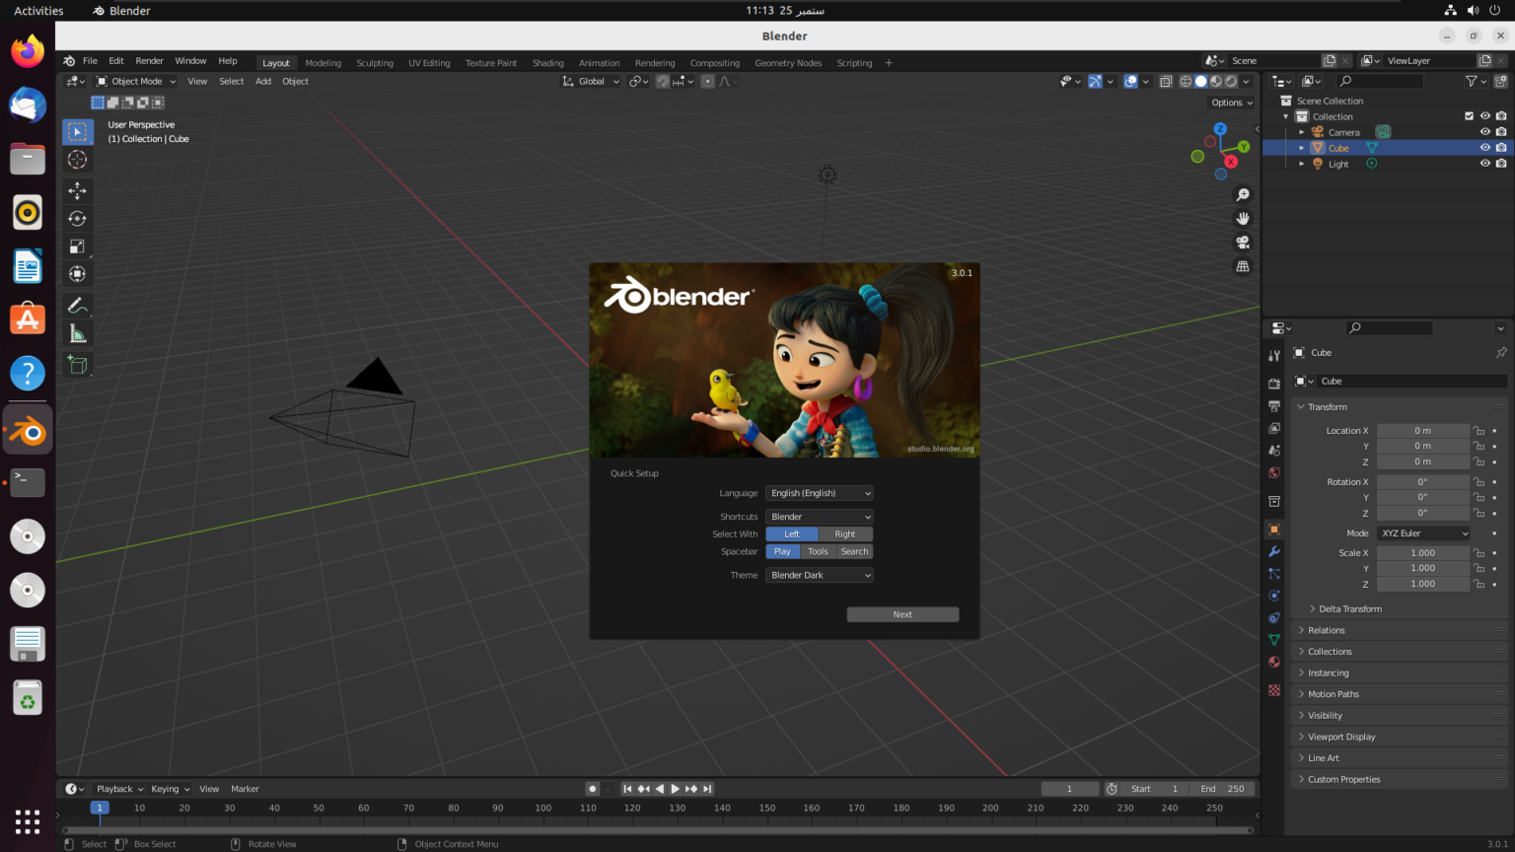
Task: Click the Next button in Quick Setup
Action: [902, 614]
